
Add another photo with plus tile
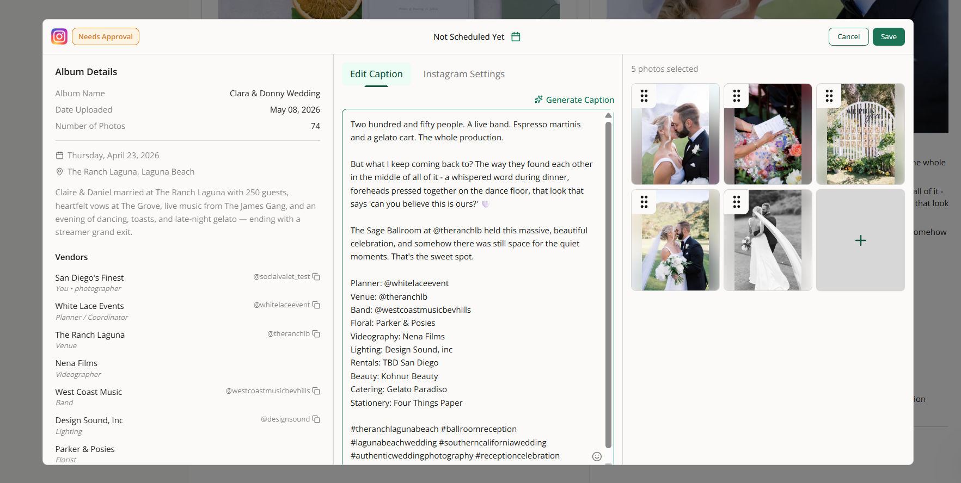[860, 240]
